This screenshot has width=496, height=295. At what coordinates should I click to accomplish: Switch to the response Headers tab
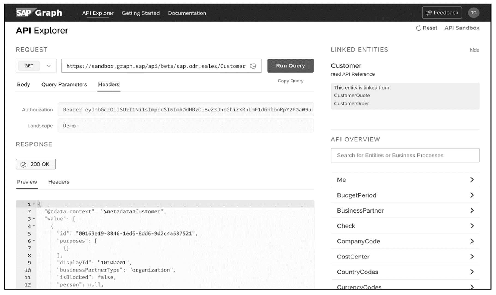[59, 182]
